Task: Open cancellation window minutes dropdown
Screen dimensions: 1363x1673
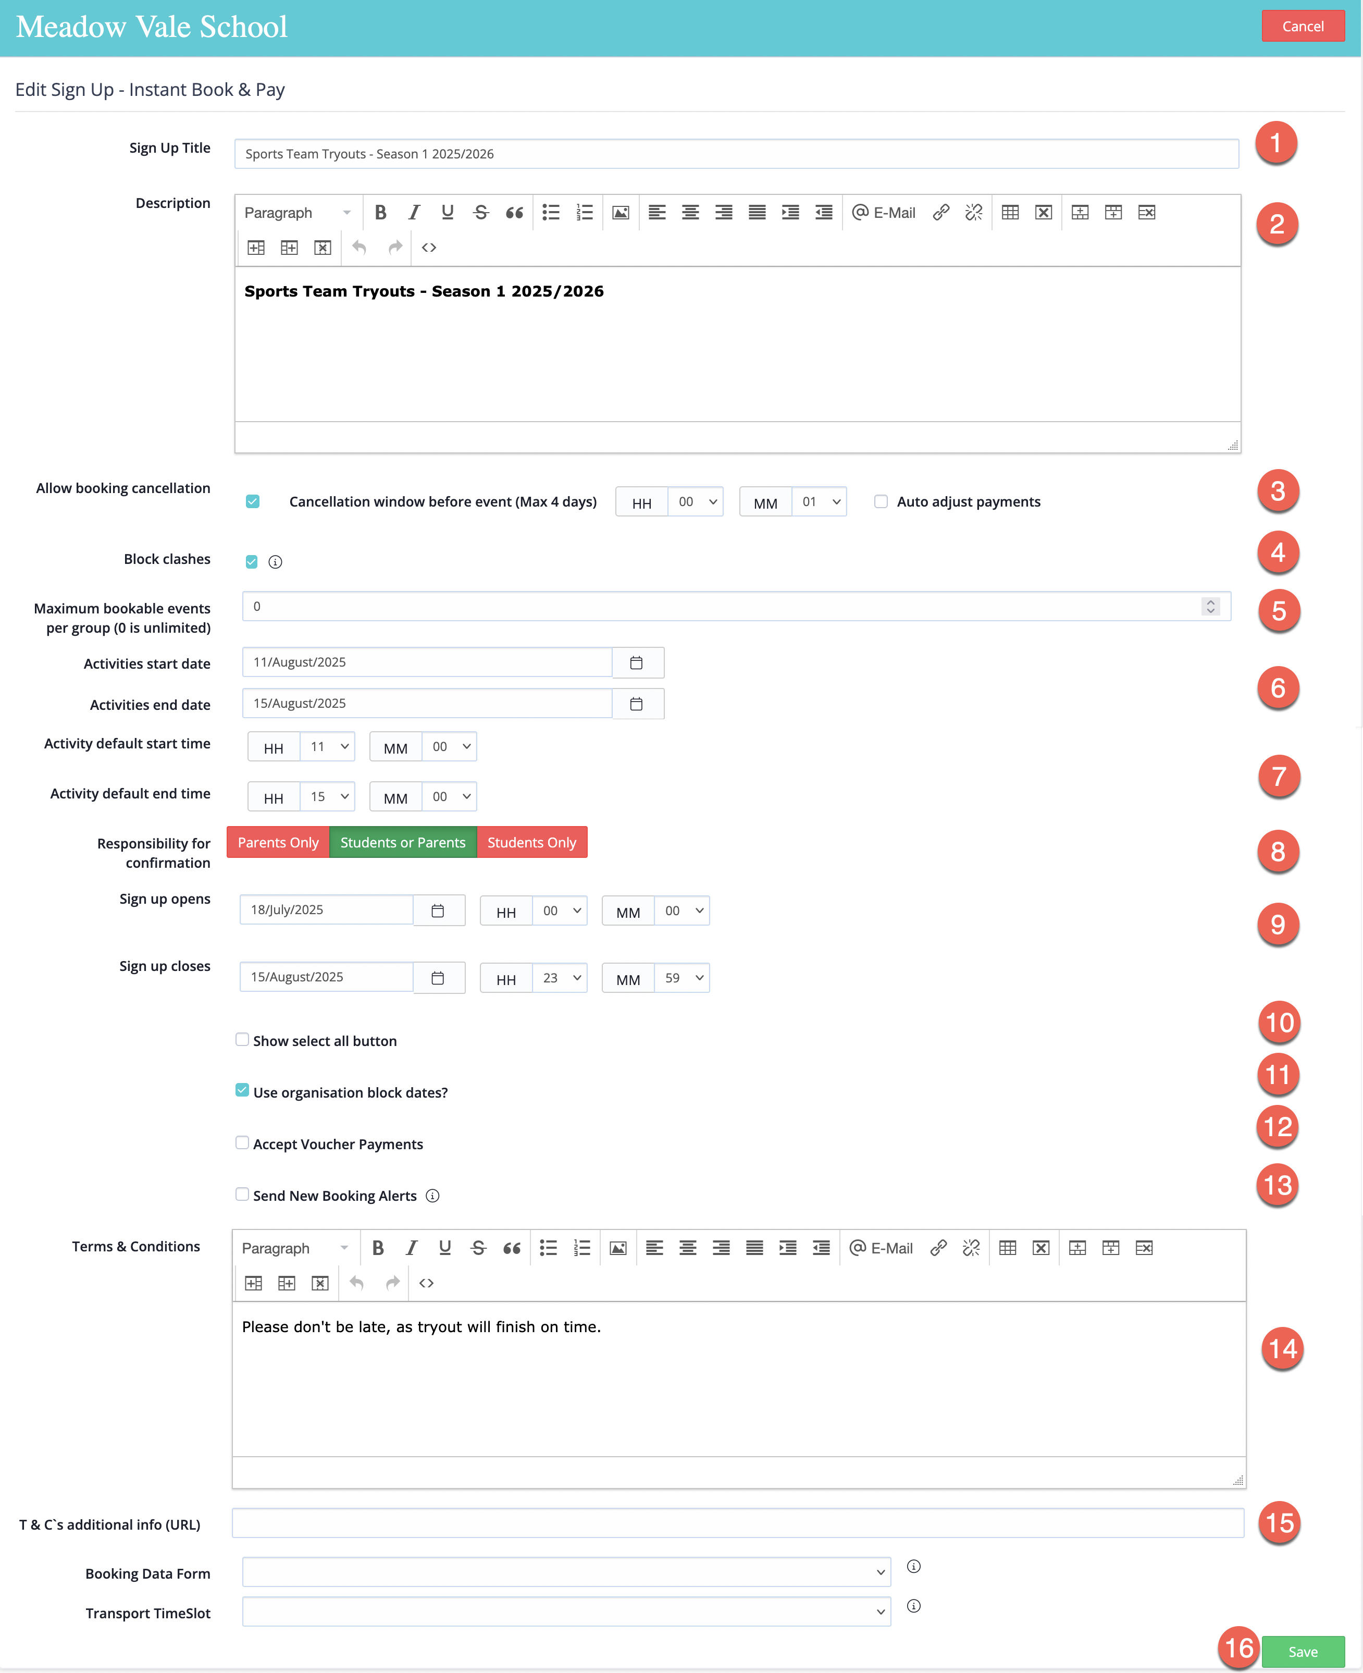Action: 819,502
